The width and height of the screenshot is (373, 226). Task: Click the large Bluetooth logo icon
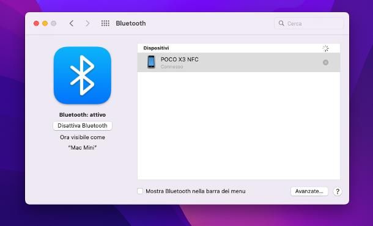pos(83,75)
